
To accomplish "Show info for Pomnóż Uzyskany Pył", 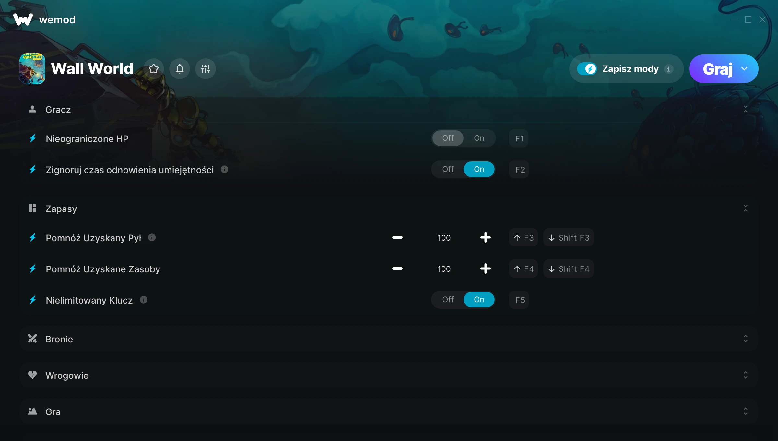I will pos(152,237).
